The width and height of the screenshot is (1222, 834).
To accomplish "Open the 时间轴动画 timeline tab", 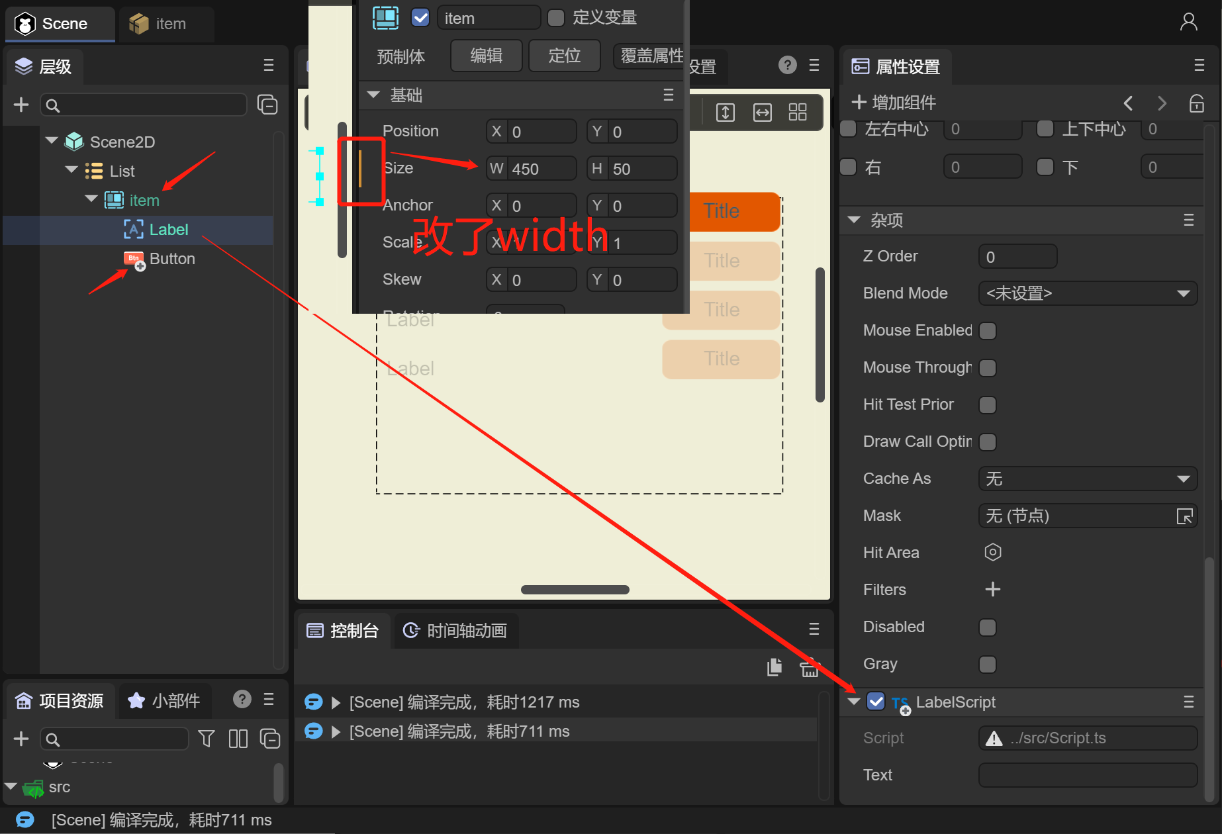I will pos(456,630).
